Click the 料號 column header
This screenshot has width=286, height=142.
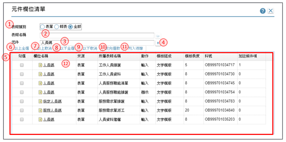(x=209, y=56)
